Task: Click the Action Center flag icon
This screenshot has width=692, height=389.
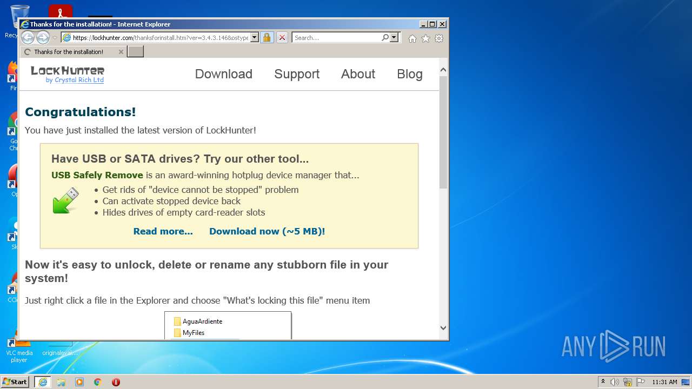Action: point(641,382)
